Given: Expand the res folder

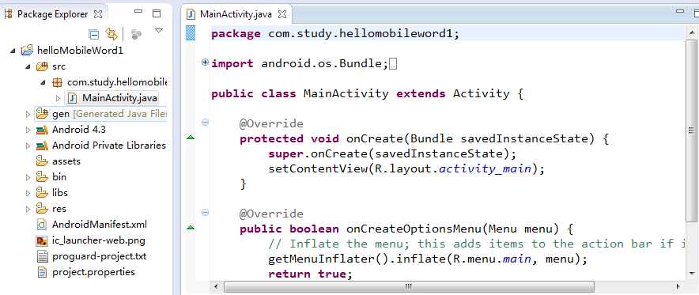Looking at the screenshot, I should click(x=28, y=209).
